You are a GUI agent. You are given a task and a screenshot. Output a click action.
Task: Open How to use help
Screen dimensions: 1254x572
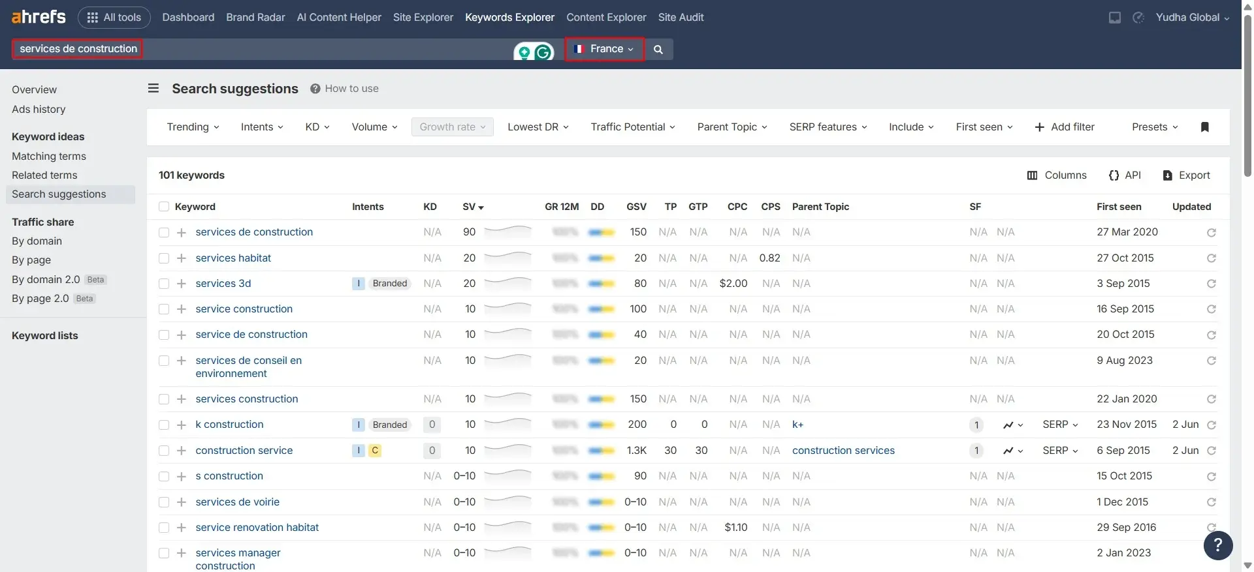(344, 89)
